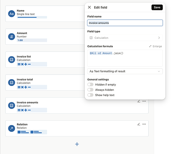
Task: Click inside the calculation formula box
Action: [x=125, y=58]
